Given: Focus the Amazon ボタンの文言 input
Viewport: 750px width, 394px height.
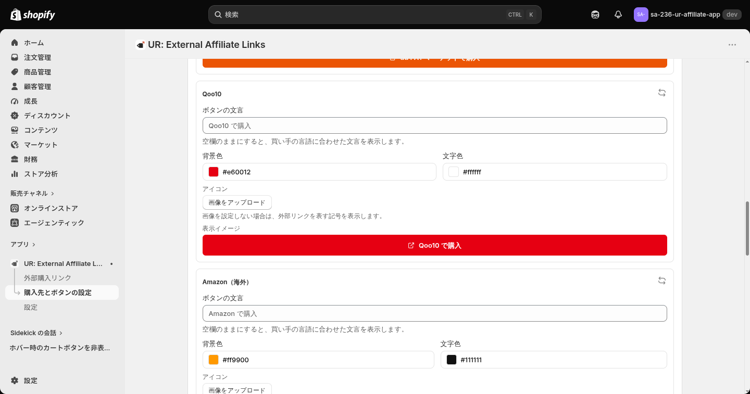Looking at the screenshot, I should point(435,313).
